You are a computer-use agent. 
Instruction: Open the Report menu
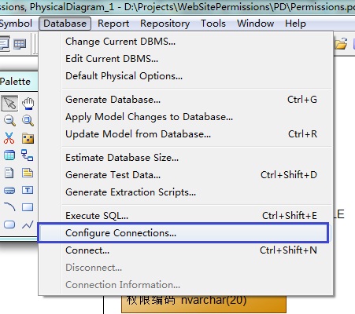(x=113, y=24)
